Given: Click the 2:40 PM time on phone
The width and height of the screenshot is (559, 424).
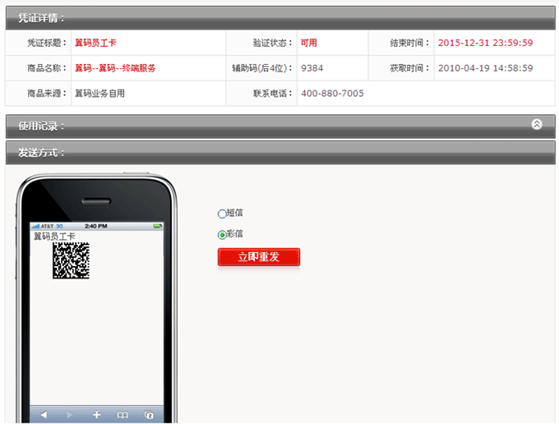Looking at the screenshot, I should (x=96, y=226).
